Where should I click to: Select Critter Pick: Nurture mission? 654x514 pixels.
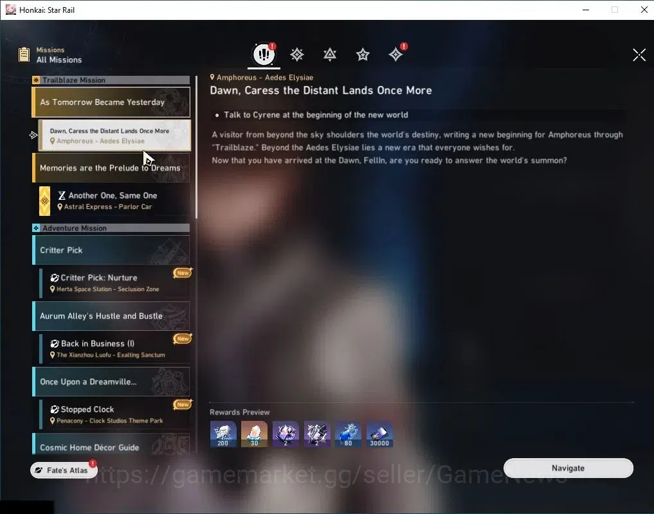[114, 283]
